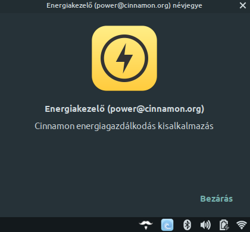Select the Cinnamon energiagazdálkodás kisalkalmazás description
The width and height of the screenshot is (250, 232).
pyautogui.click(x=124, y=126)
